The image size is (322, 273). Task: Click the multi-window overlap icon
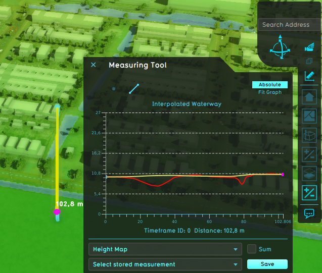coord(309,61)
